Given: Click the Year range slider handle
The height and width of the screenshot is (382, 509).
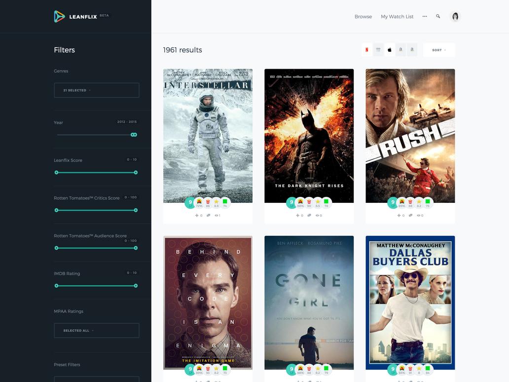Looking at the screenshot, I should click(x=134, y=134).
